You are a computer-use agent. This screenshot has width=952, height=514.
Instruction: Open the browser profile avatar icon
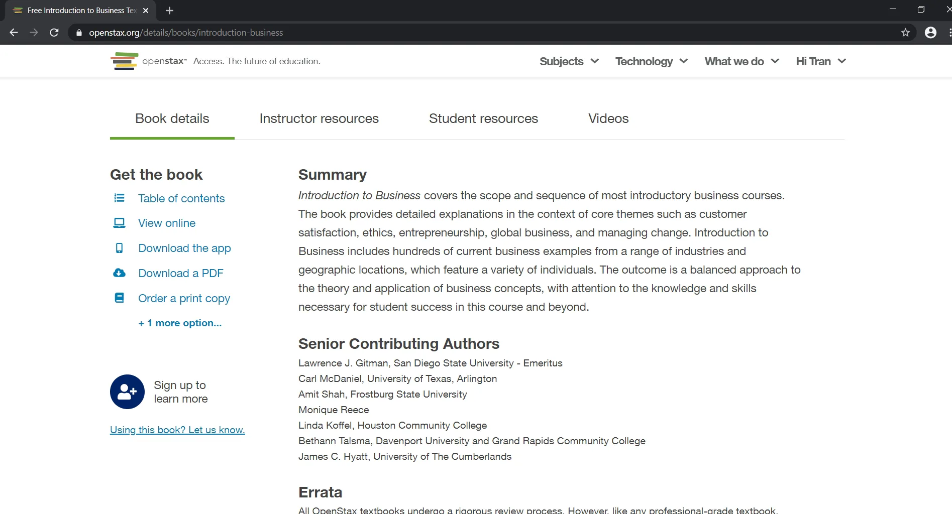930,33
